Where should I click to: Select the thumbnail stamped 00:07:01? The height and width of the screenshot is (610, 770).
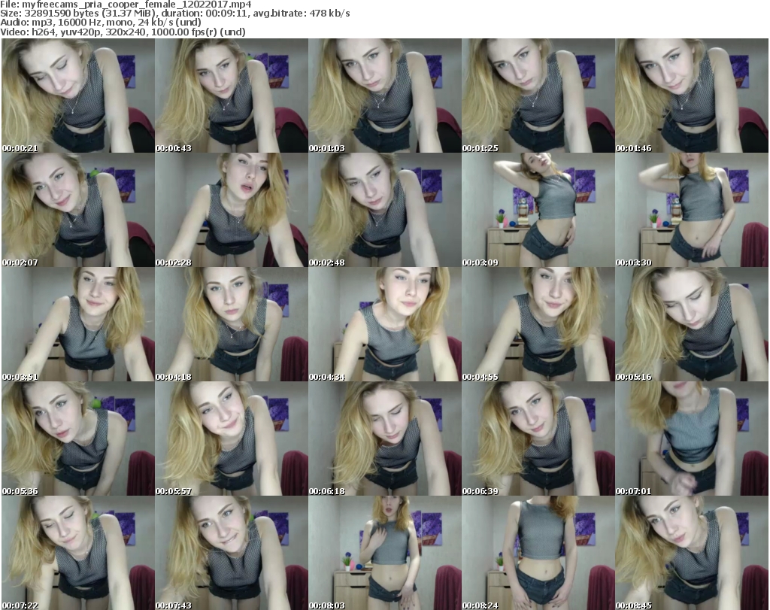coord(692,439)
